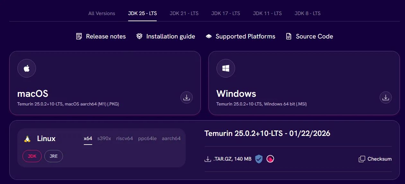Click the blue verified shield icon
The image size is (405, 184).
(259, 159)
